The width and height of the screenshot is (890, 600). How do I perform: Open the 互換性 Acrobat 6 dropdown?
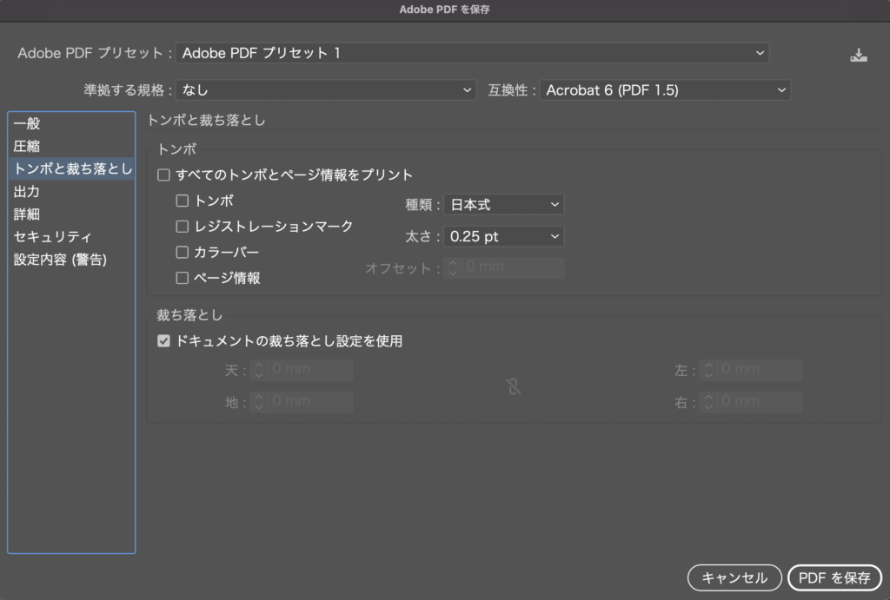click(x=664, y=90)
